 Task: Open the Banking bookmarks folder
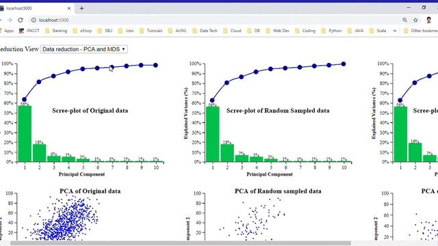click(56, 31)
